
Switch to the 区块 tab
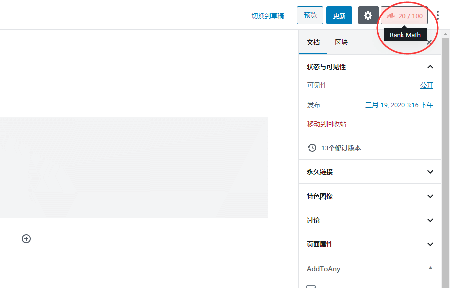[341, 43]
